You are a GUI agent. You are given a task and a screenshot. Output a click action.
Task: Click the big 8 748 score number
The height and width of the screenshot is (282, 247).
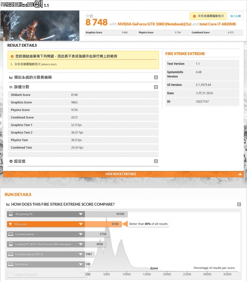(96, 22)
